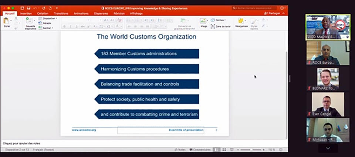Click www.wcoomd.org link on slide
This screenshot has width=355, height=157.
click(84, 130)
